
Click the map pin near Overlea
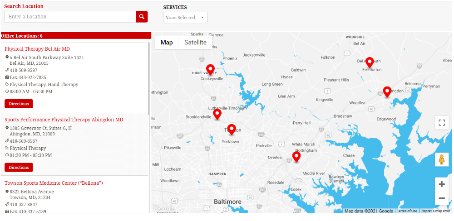(x=296, y=157)
